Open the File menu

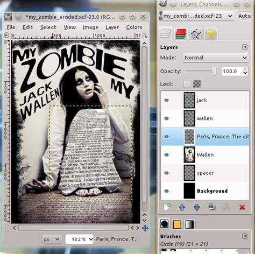pos(11,27)
